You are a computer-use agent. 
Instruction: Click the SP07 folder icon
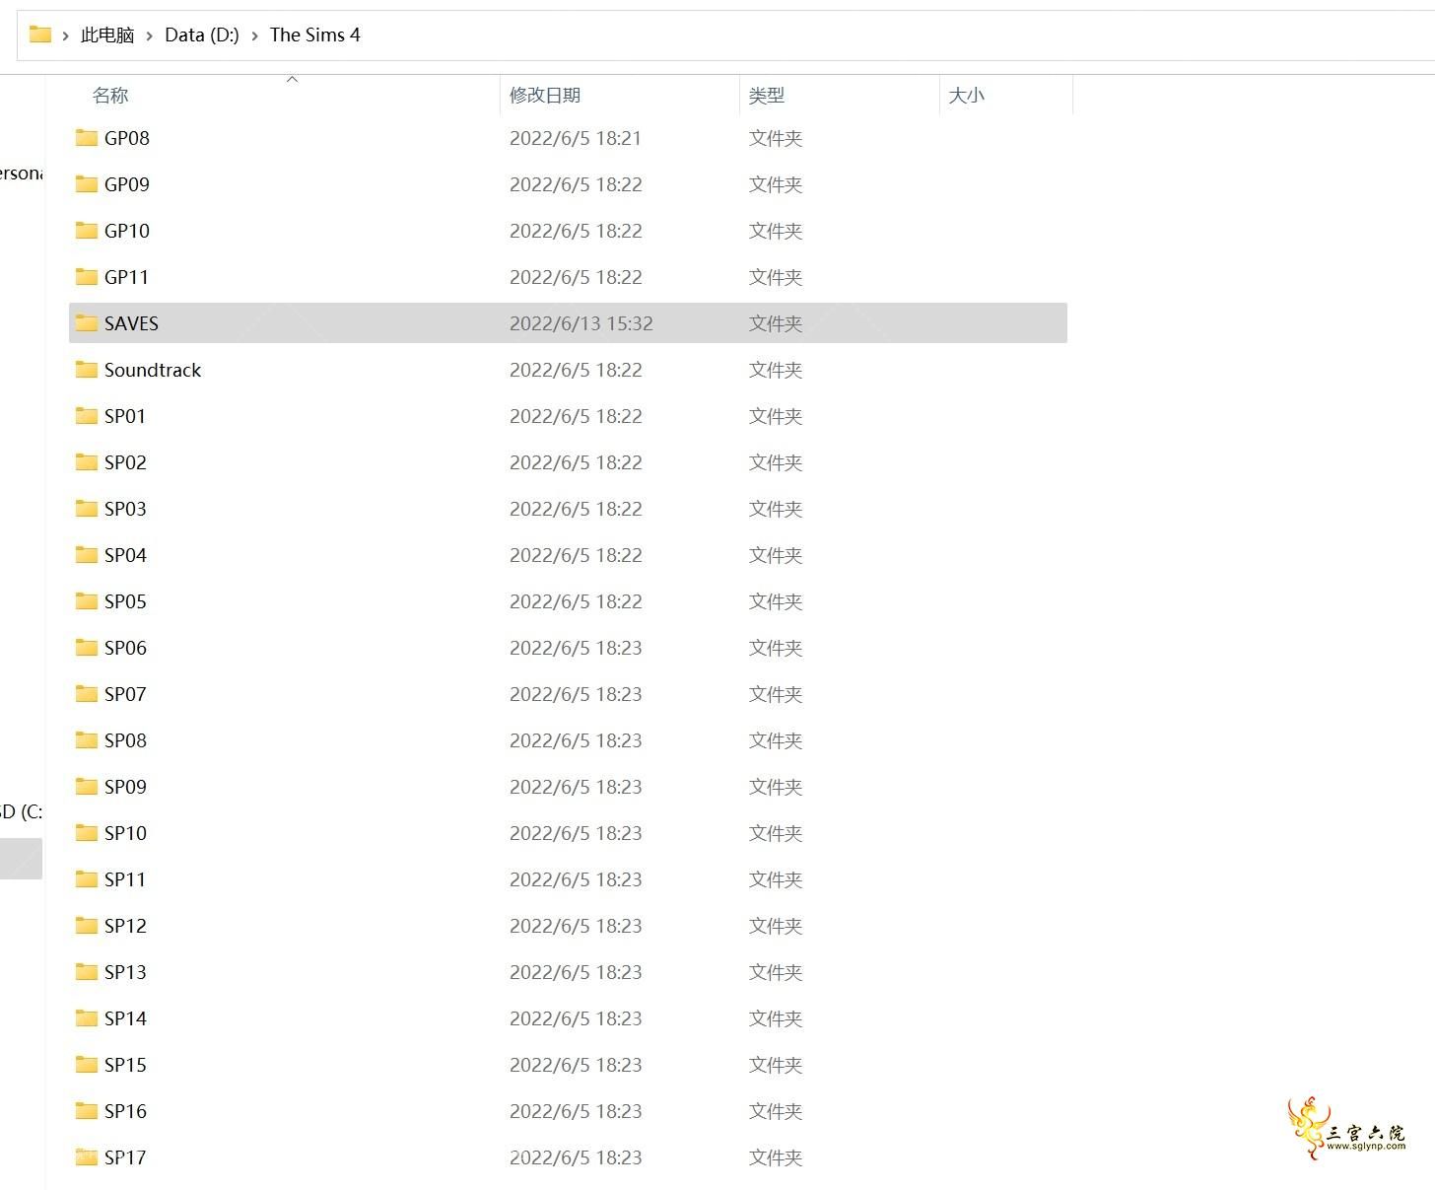(x=87, y=694)
